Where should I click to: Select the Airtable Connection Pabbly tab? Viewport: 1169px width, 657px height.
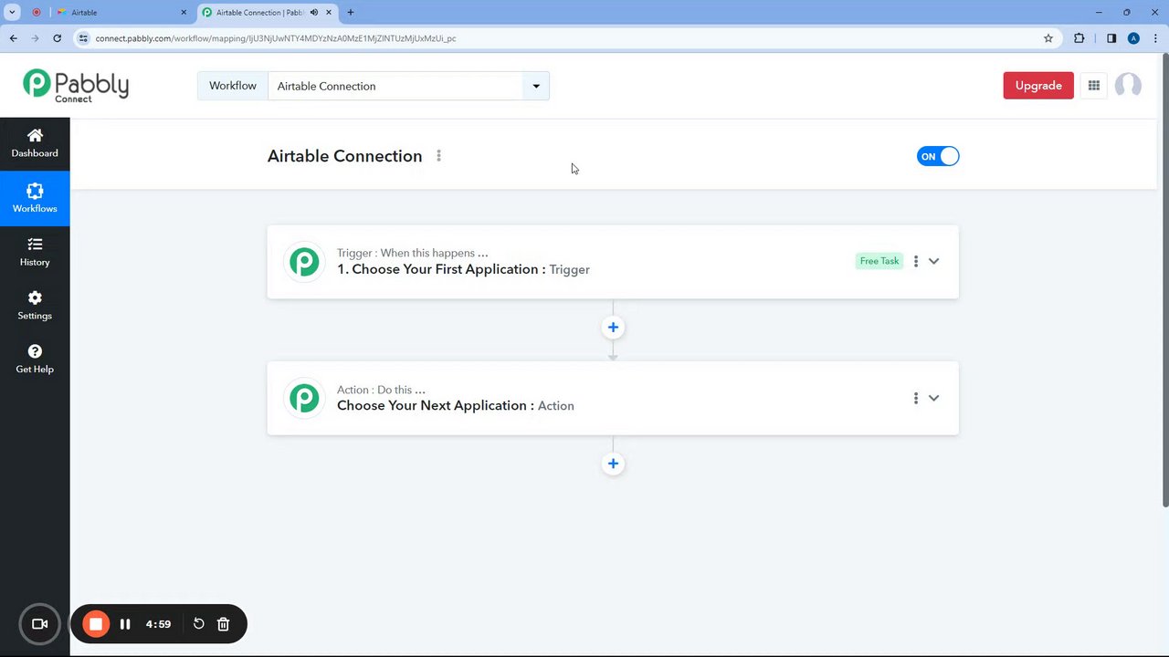click(x=265, y=13)
